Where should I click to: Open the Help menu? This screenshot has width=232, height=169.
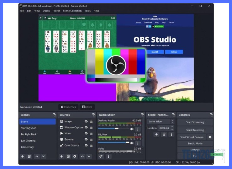point(96,11)
